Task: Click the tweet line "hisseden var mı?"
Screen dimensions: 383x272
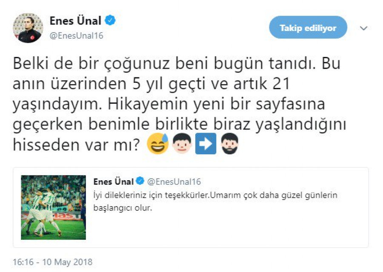Action: click(76, 145)
